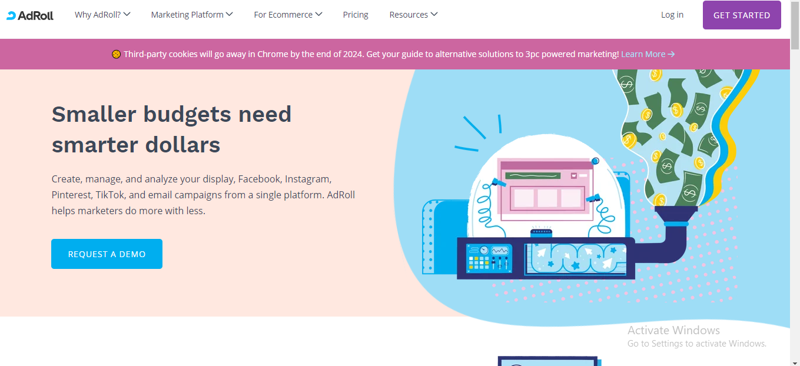Click the paragraph beginning 'Create, manage, and analyze'
The image size is (800, 366).
pyautogui.click(x=203, y=194)
